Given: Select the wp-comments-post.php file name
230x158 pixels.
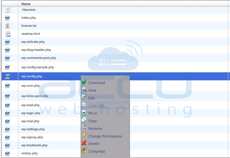Looking at the screenshot, I should pyautogui.click(x=39, y=58).
